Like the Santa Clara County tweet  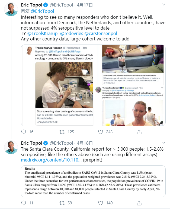click(x=101, y=203)
